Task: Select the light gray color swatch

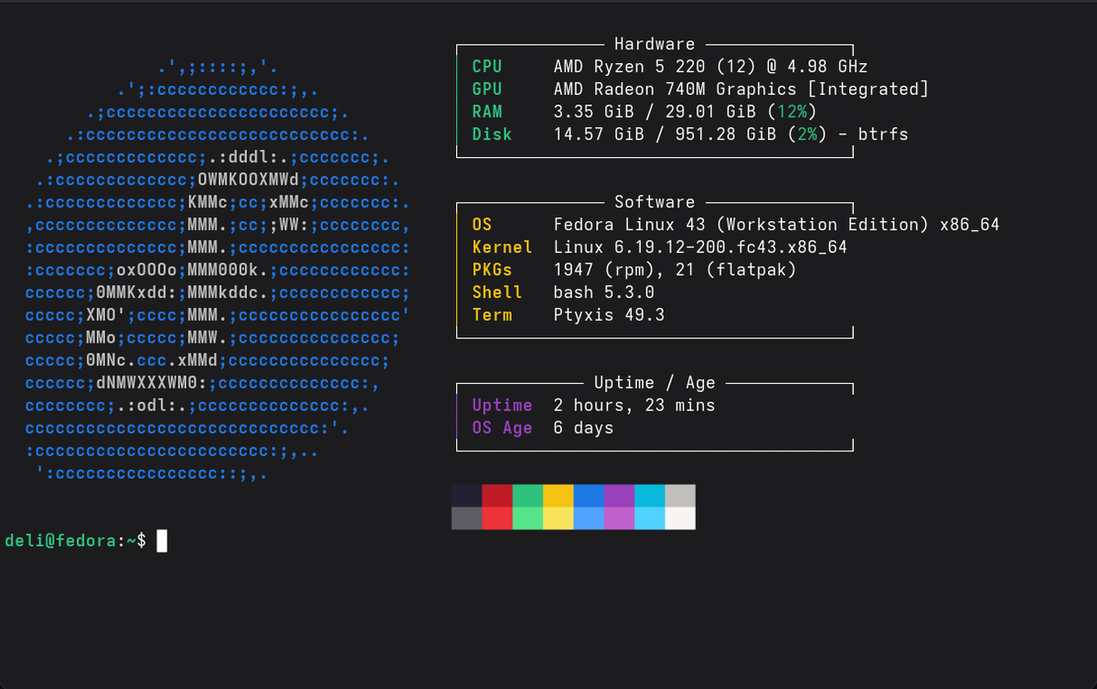Action: click(680, 495)
